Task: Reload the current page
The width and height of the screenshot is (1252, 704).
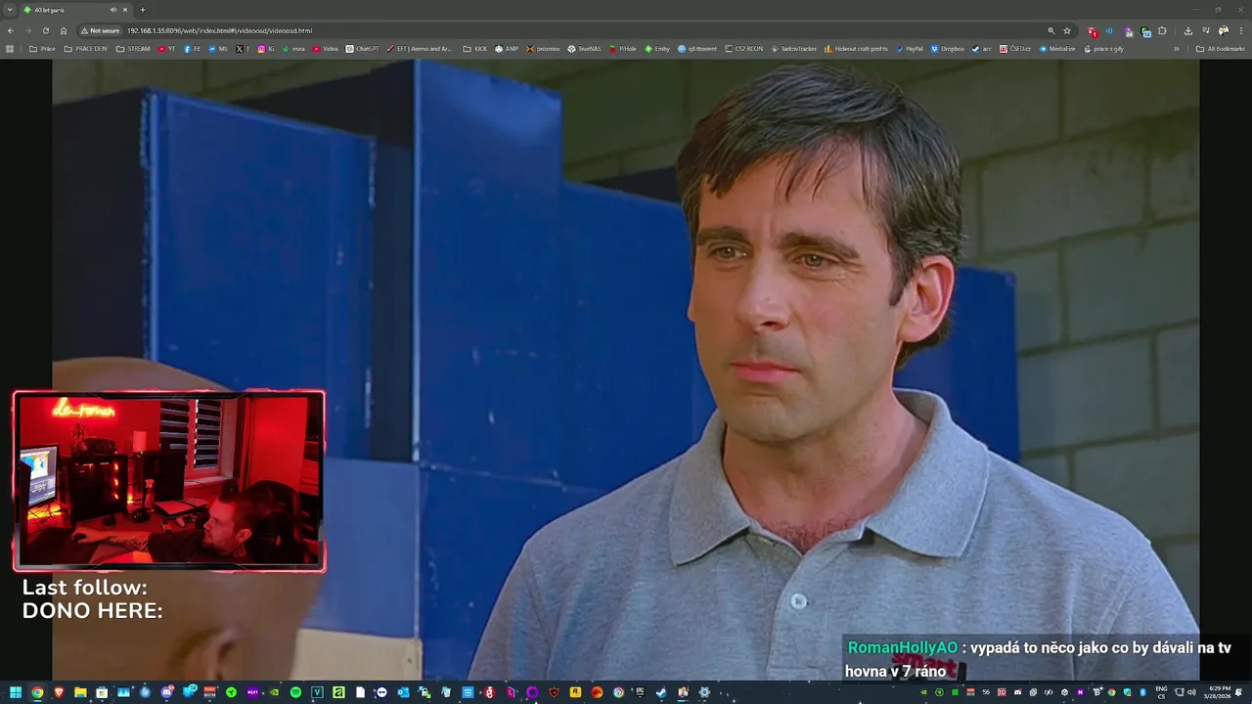Action: click(x=45, y=30)
